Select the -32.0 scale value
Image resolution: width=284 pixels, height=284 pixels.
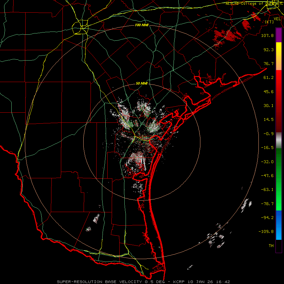coord(267,162)
